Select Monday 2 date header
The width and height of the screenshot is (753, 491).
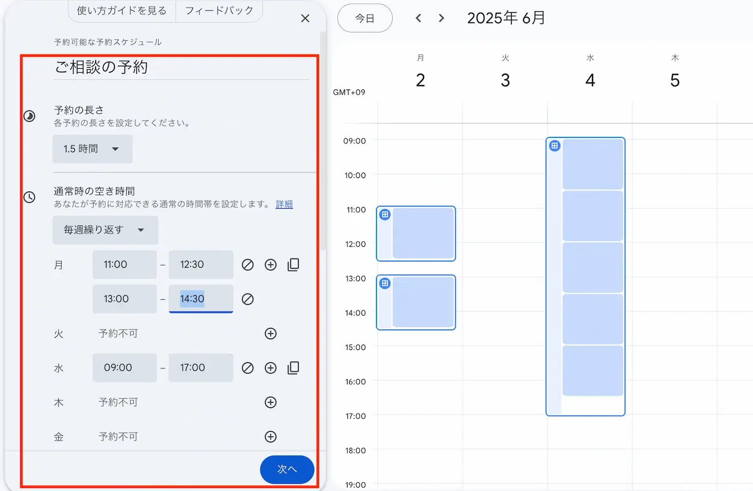coord(420,80)
